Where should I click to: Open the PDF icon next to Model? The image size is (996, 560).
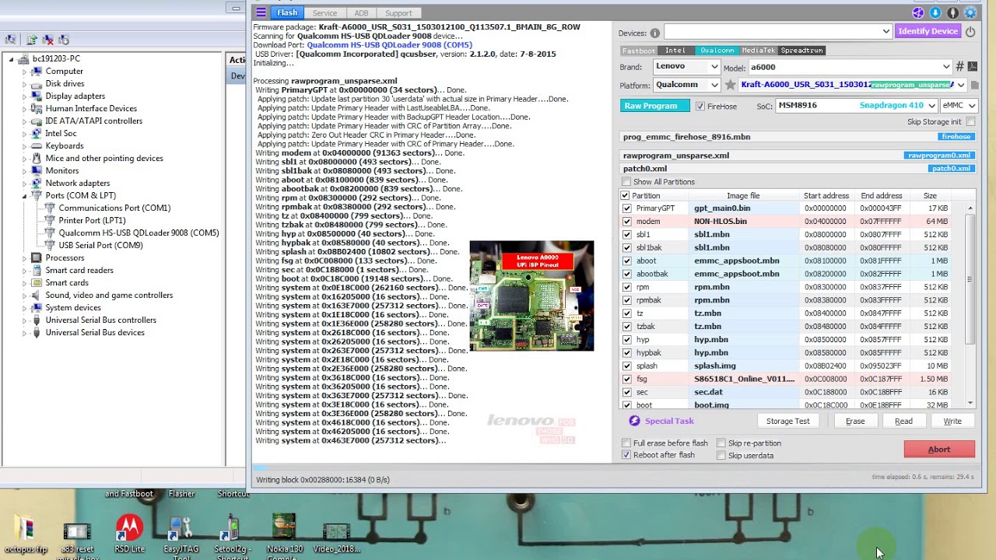tap(972, 67)
